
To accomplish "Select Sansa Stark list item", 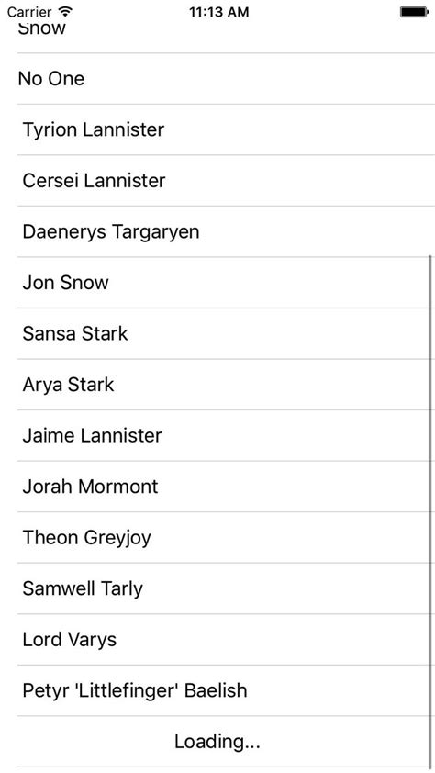I will pyautogui.click(x=217, y=334).
